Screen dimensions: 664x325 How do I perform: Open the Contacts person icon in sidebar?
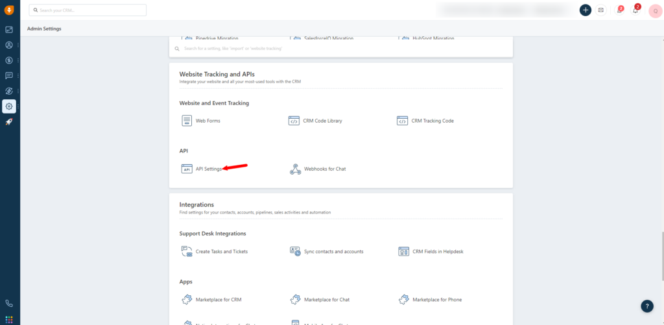coord(9,45)
